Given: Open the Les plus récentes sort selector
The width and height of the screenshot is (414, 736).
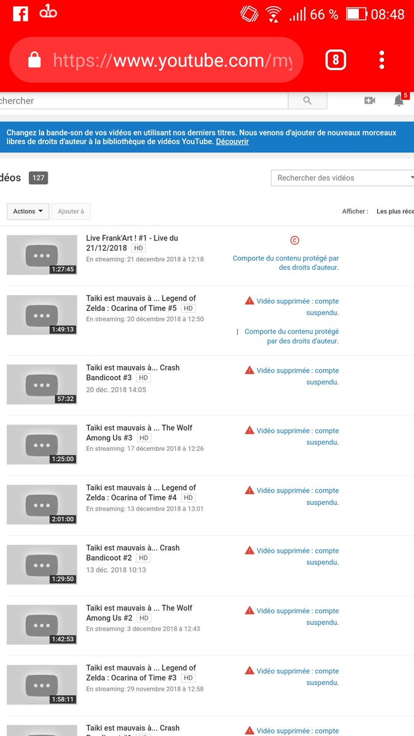Looking at the screenshot, I should click(x=395, y=211).
